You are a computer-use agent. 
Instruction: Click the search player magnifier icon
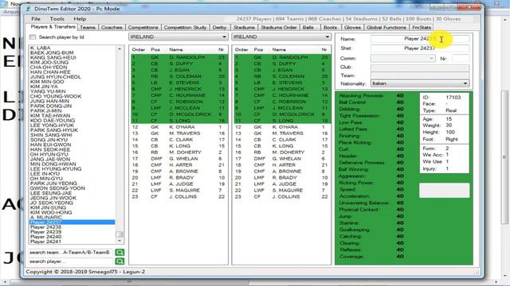pyautogui.click(x=120, y=261)
